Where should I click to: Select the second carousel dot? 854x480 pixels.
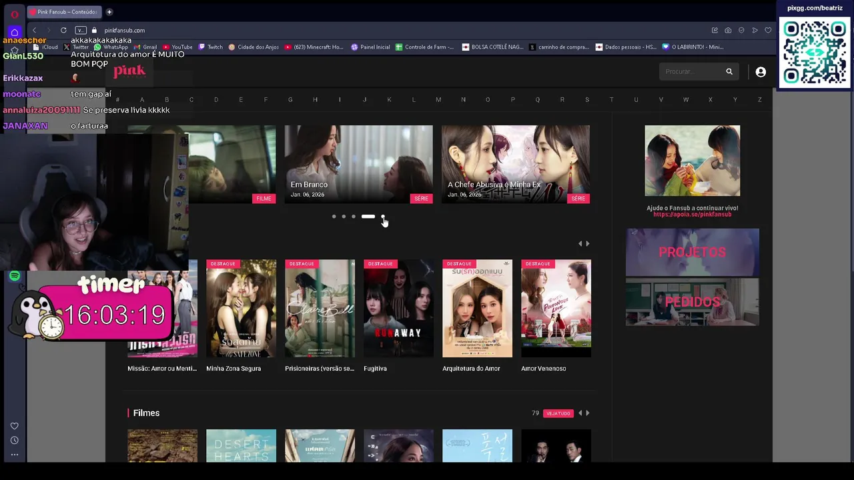[x=344, y=217]
